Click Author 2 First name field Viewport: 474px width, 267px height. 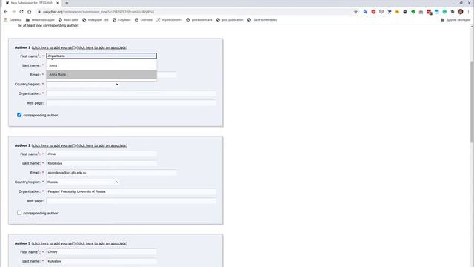(101, 154)
